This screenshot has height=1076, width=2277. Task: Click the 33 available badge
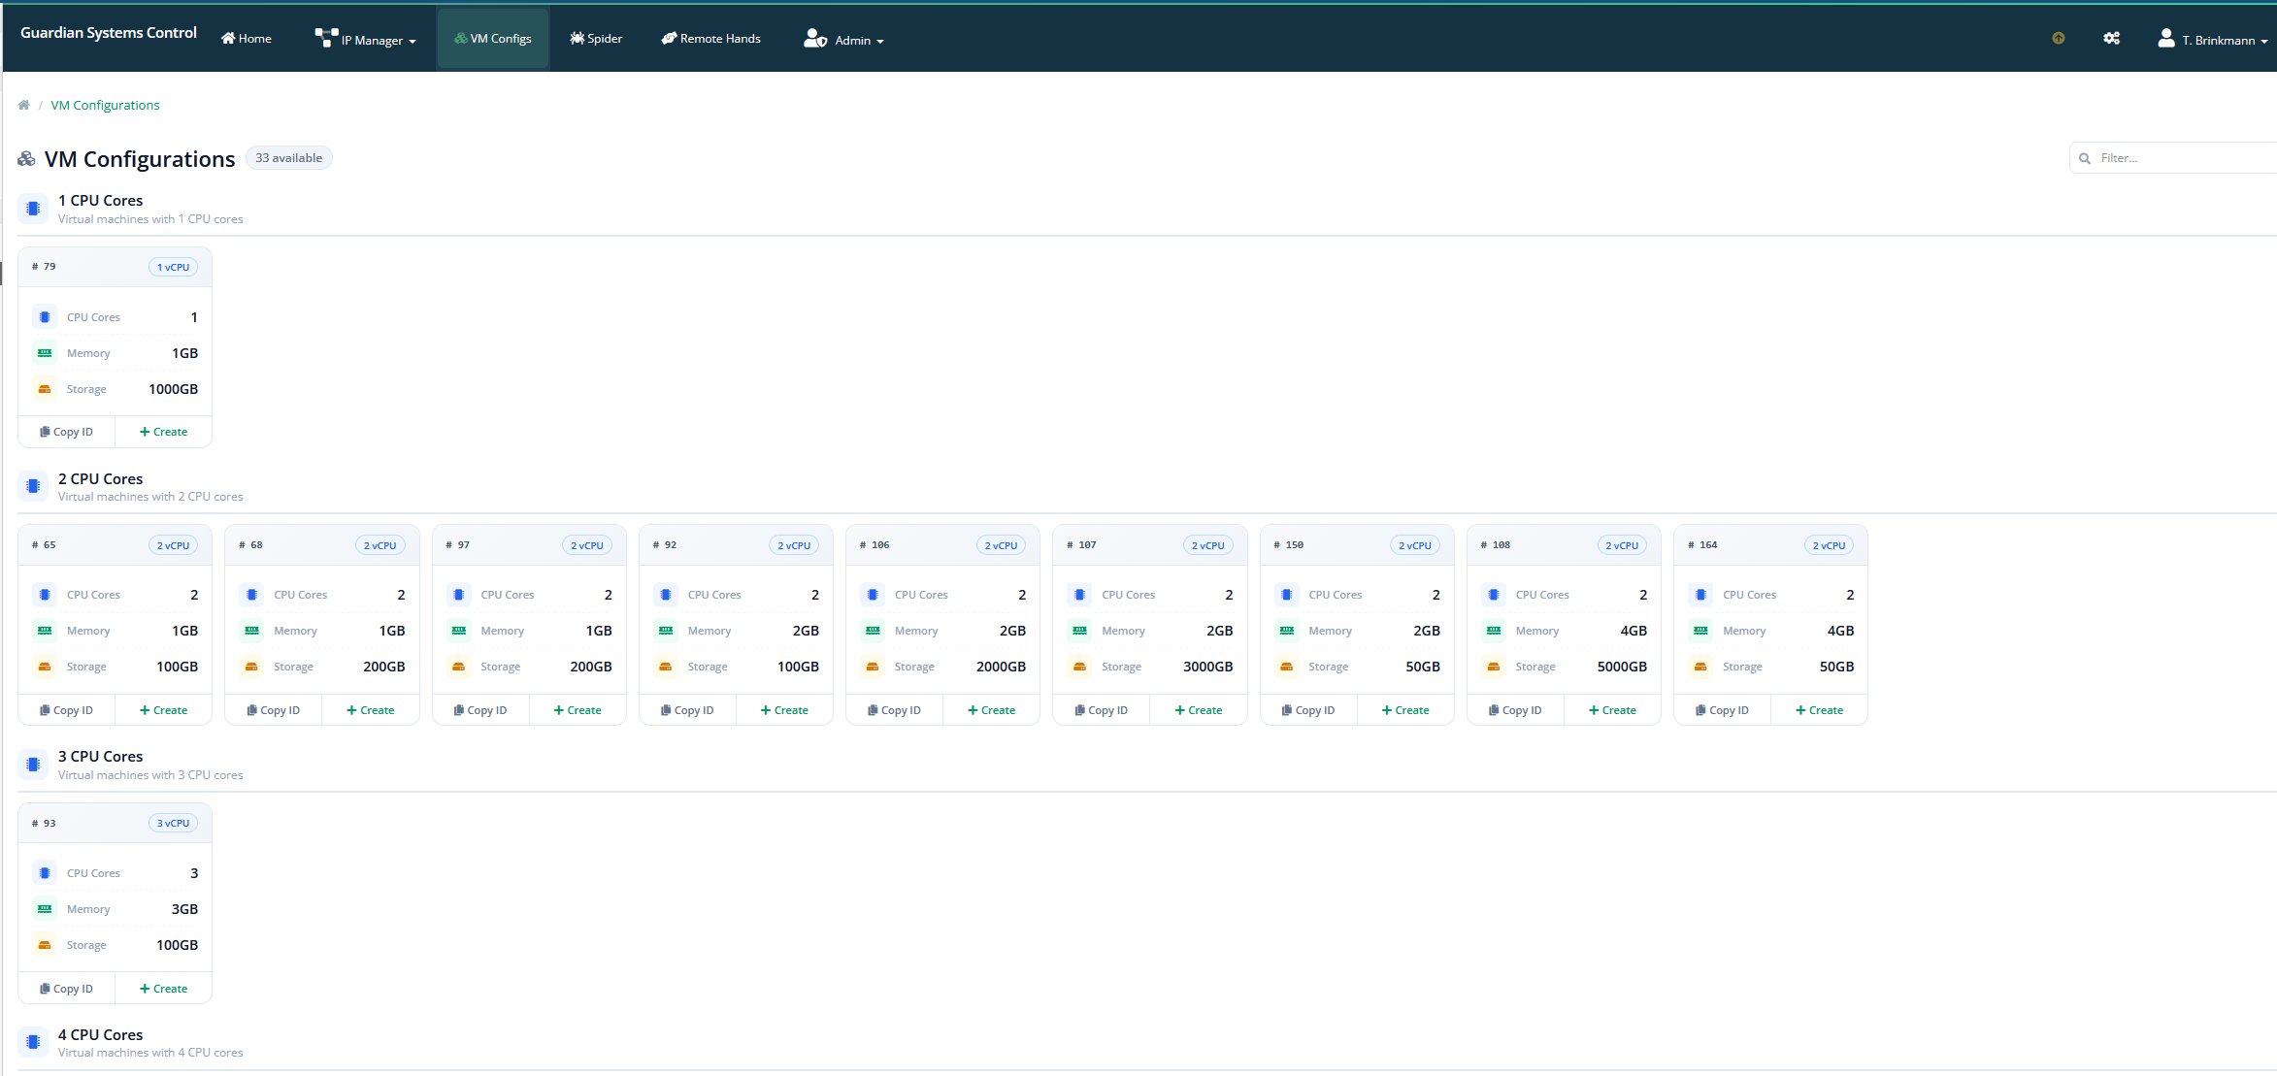tap(288, 158)
